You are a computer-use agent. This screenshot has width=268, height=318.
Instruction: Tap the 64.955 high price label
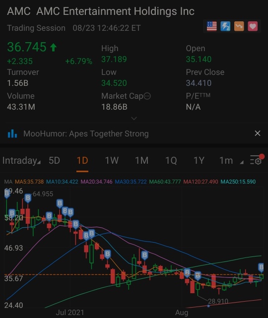pyautogui.click(x=43, y=194)
